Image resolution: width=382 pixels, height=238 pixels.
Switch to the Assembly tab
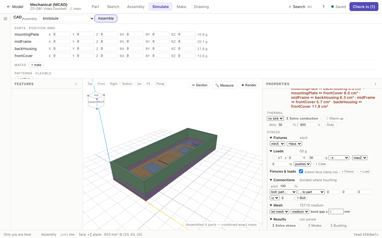point(136,7)
